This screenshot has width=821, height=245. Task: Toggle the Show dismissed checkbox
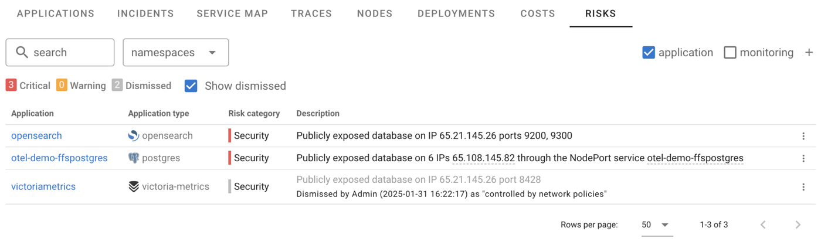click(191, 86)
